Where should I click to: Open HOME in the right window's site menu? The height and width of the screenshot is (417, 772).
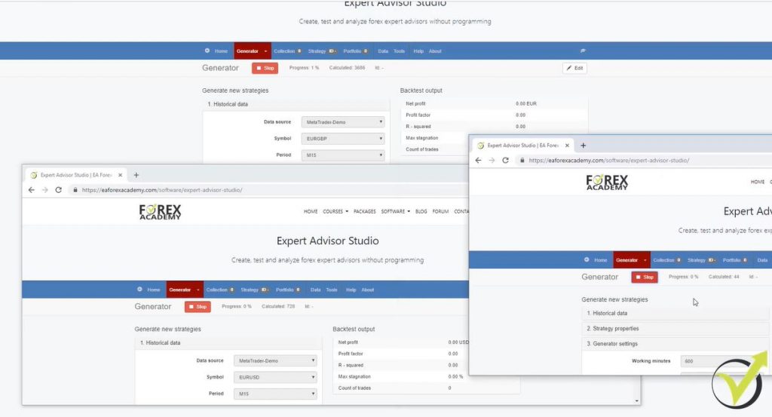pyautogui.click(x=757, y=182)
